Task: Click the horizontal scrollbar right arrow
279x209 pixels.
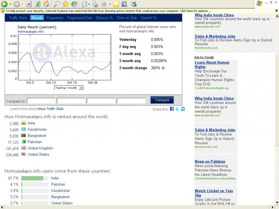Action: click(x=273, y=207)
